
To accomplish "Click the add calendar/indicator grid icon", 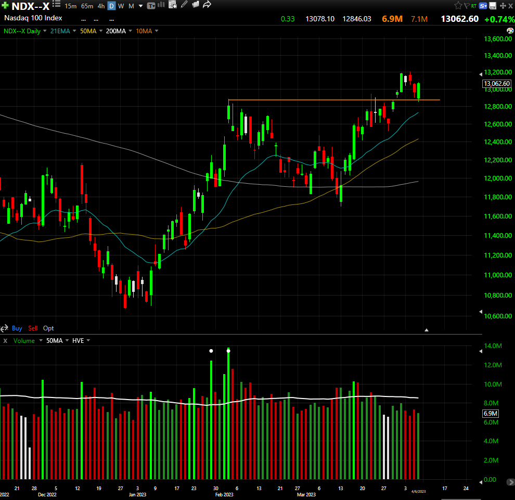I will [172, 5].
